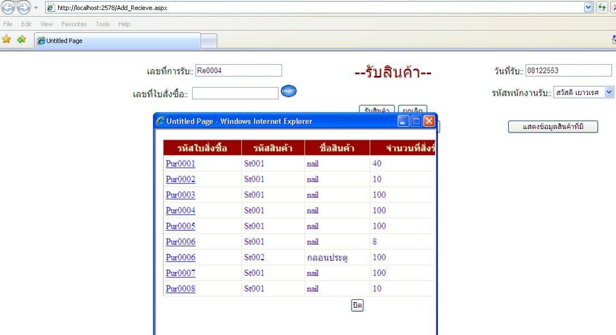Click the Pur0003 purchase order link
This screenshot has height=335, width=616.
pos(180,195)
